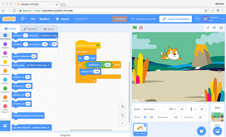Click the workspace horizontal scrollbar
This screenshot has height=137, width=226.
pyautogui.click(x=91, y=130)
